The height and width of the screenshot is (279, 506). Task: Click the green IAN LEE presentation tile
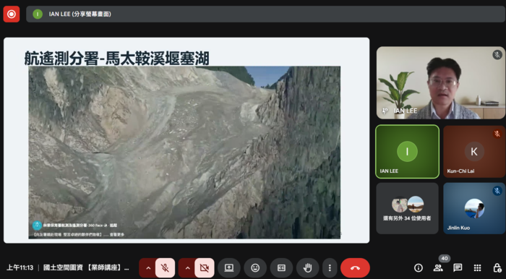tap(407, 152)
